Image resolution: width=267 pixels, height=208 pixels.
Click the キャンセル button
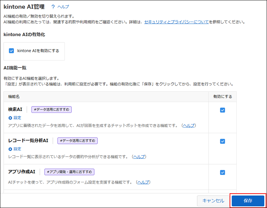[x=213, y=201]
